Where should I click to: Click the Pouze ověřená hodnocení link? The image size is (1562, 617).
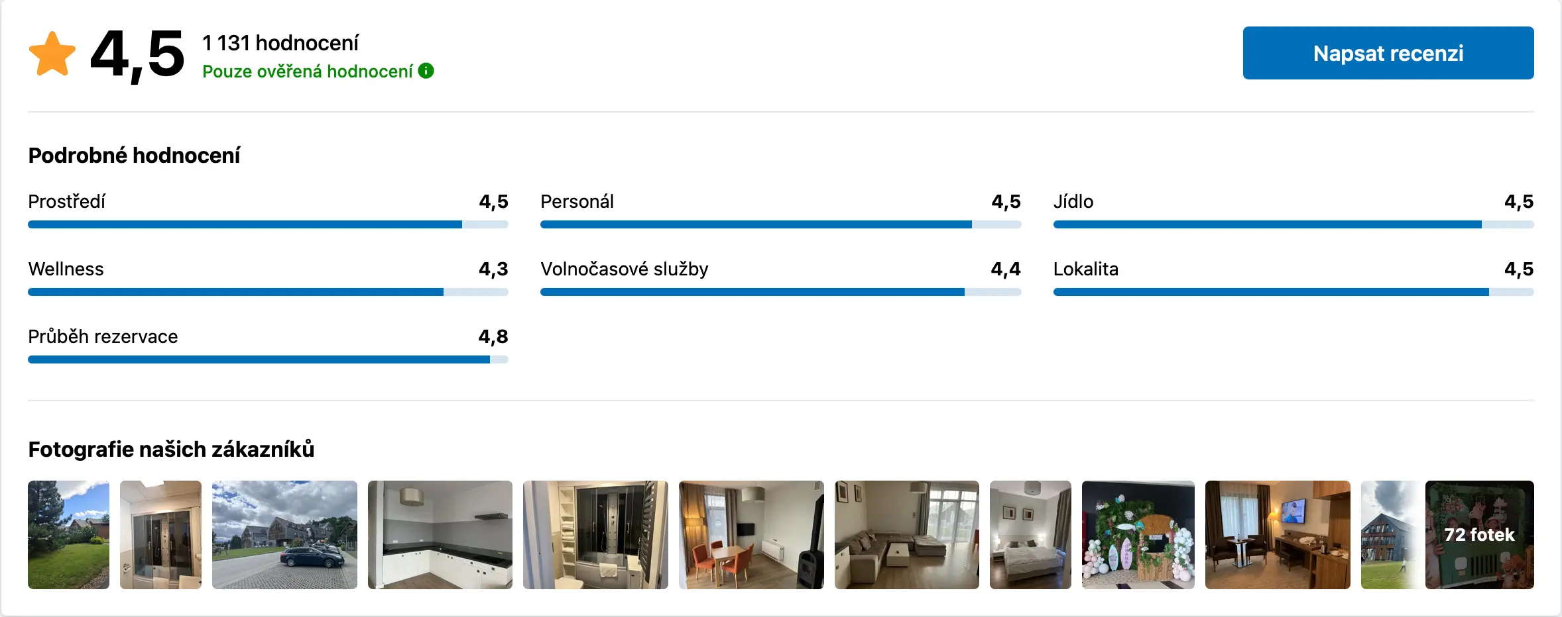click(307, 71)
